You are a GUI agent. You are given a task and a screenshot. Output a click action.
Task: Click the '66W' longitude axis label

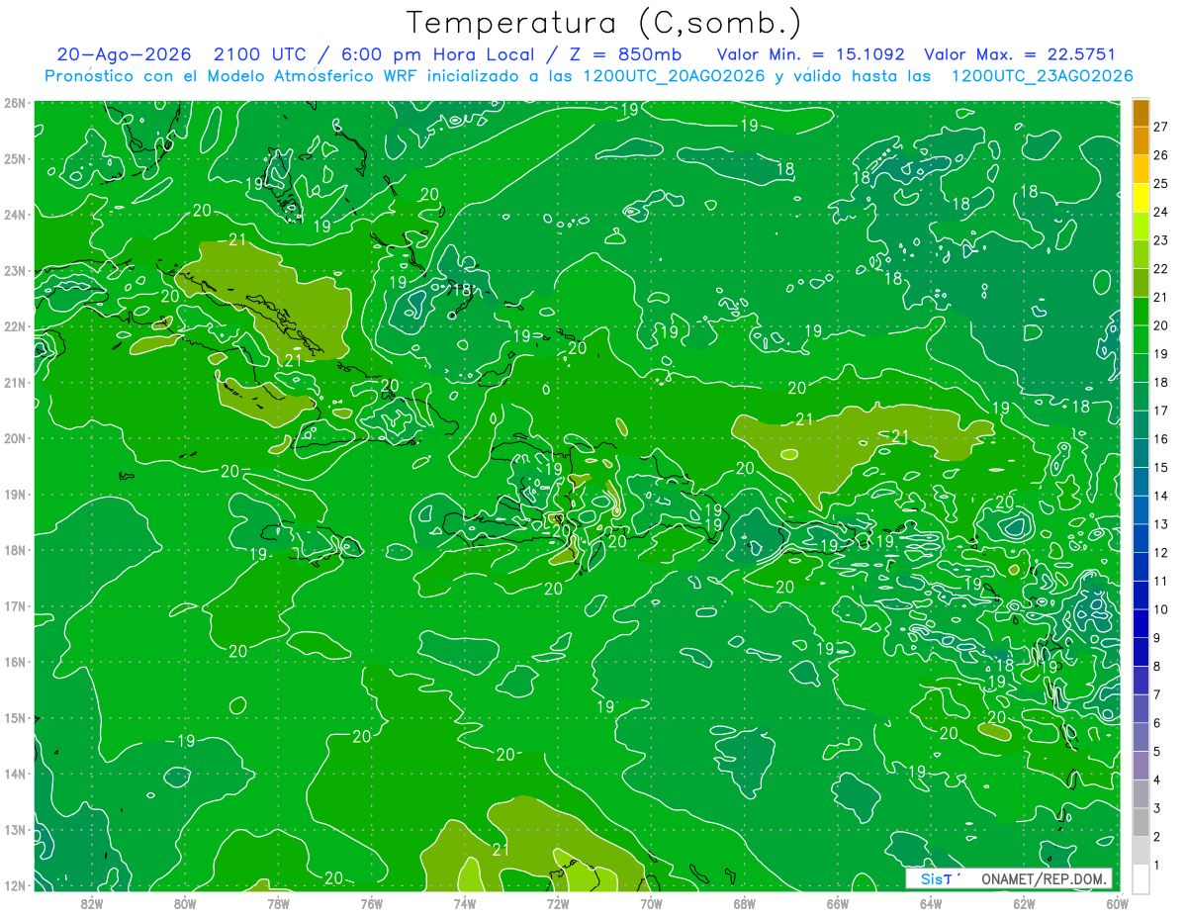838,902
